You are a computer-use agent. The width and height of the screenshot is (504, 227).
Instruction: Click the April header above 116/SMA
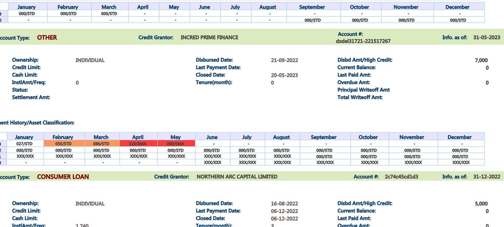[x=139, y=137]
